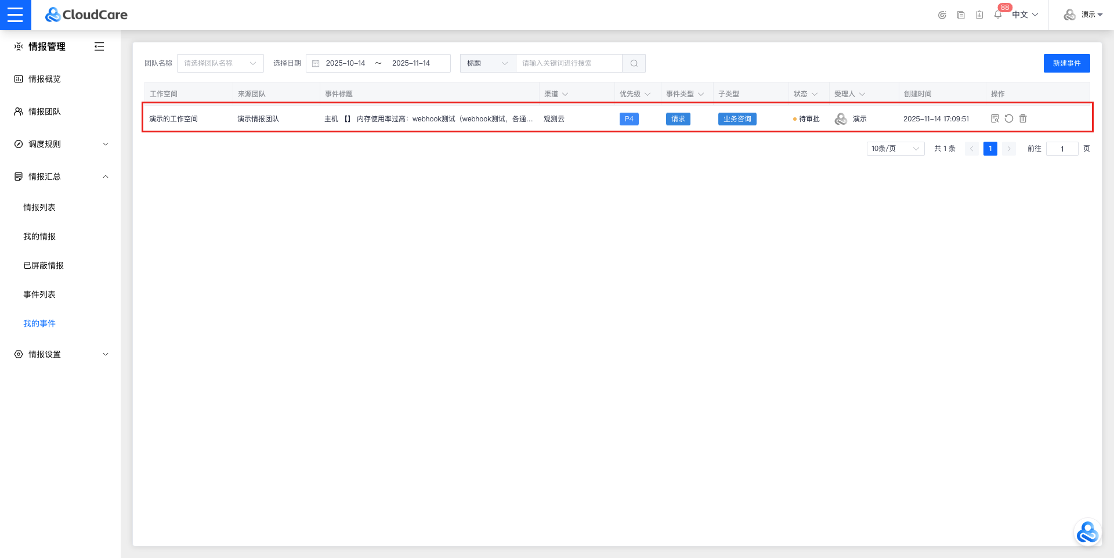The height and width of the screenshot is (558, 1114).
Task: Open the 10条/页 page size dropdown
Action: coord(895,149)
